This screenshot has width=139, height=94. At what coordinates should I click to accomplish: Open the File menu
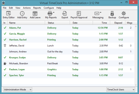click(x=5, y=8)
